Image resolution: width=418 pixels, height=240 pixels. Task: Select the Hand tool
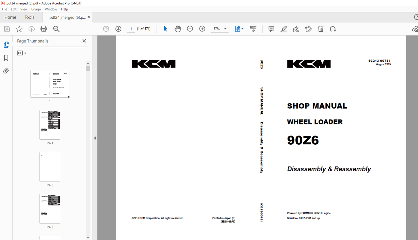[x=178, y=29]
